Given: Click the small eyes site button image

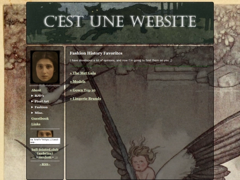Looking at the screenshot, I should pos(45,134).
